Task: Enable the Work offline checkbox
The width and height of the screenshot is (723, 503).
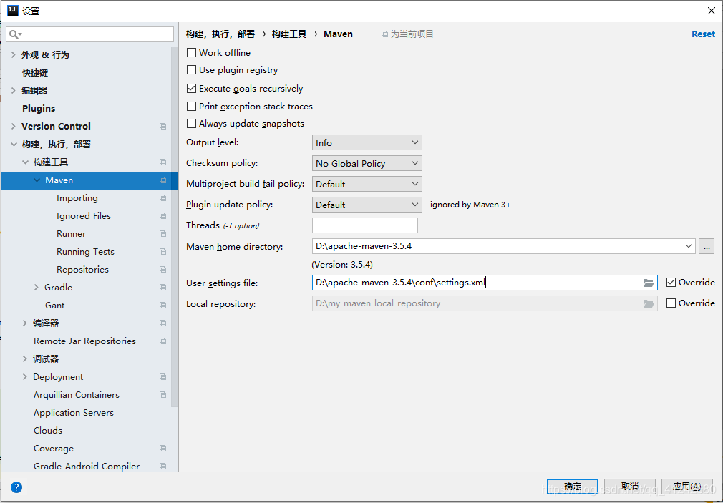Action: tap(191, 52)
